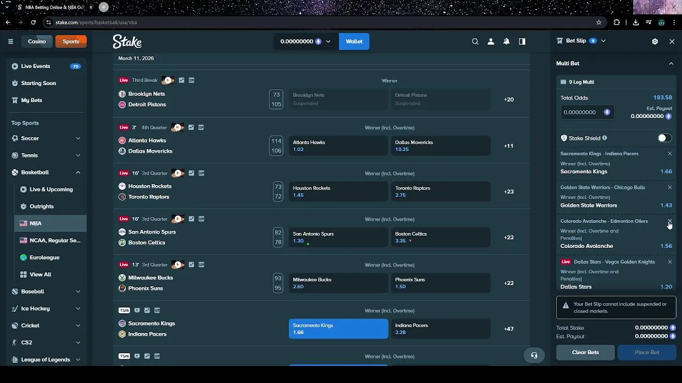This screenshot has width=682, height=383.
Task: Deselect Sacramento Kings 1.66 odds
Action: click(x=338, y=329)
